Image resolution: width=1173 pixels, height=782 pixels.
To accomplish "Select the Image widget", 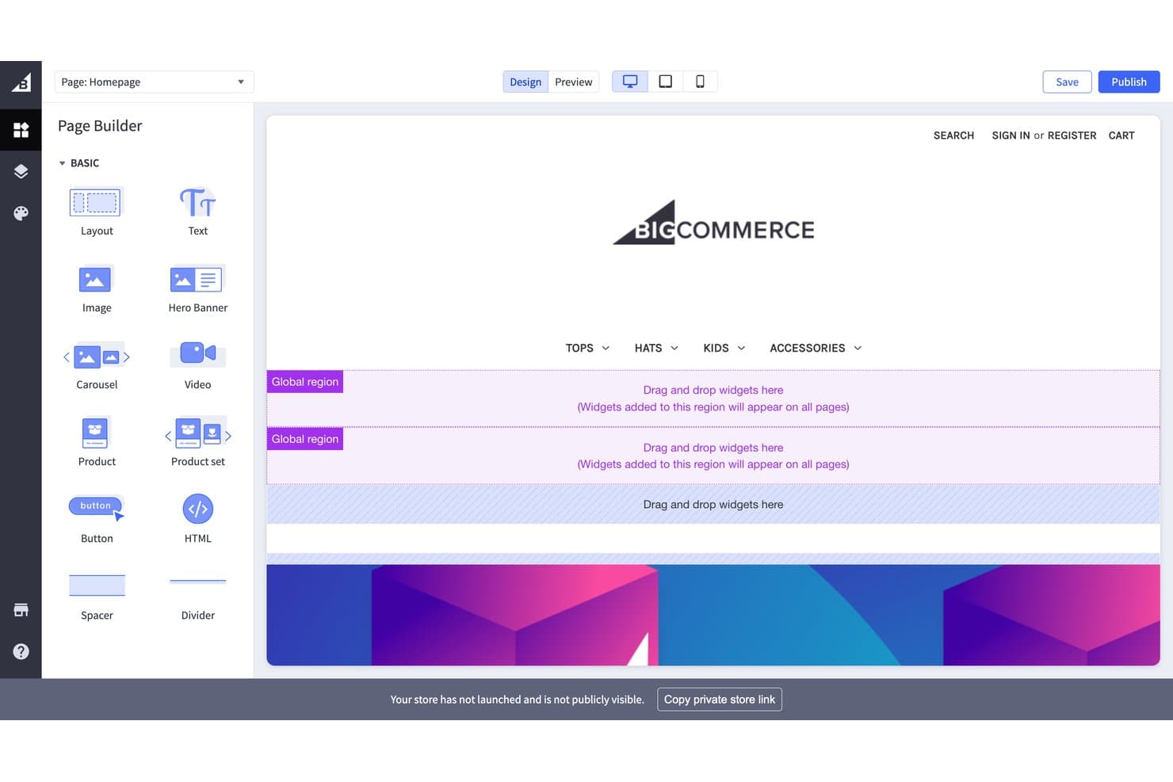I will pyautogui.click(x=97, y=288).
